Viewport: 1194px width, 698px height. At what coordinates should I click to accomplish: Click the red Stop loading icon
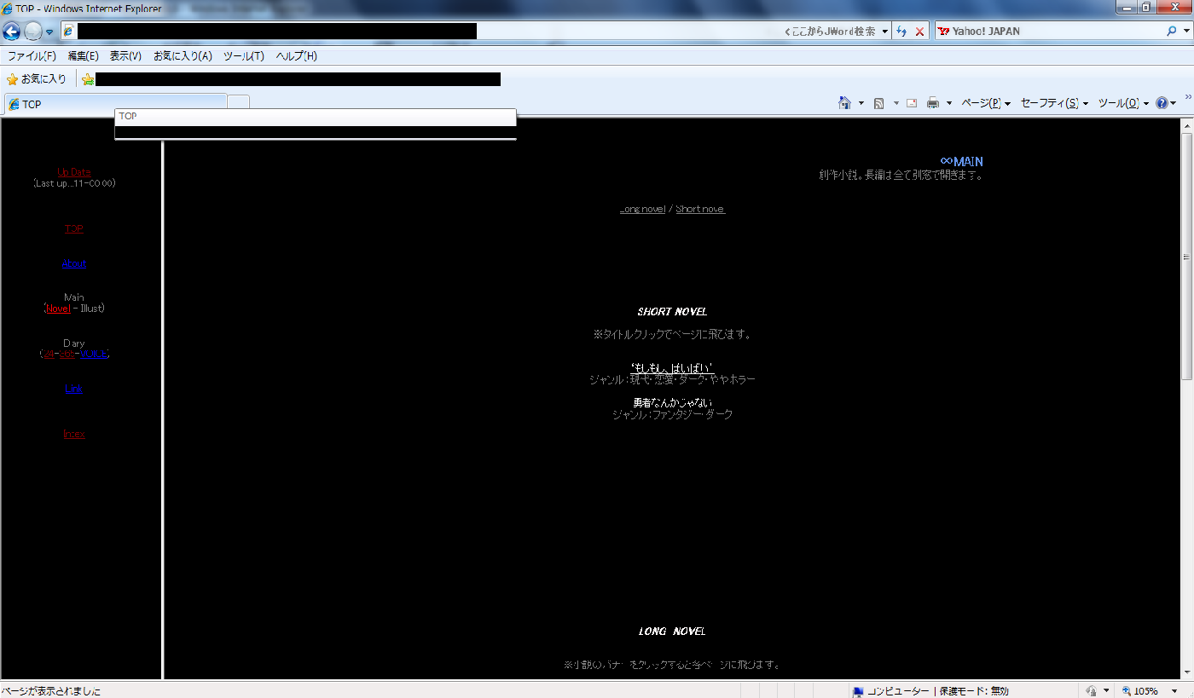(919, 32)
